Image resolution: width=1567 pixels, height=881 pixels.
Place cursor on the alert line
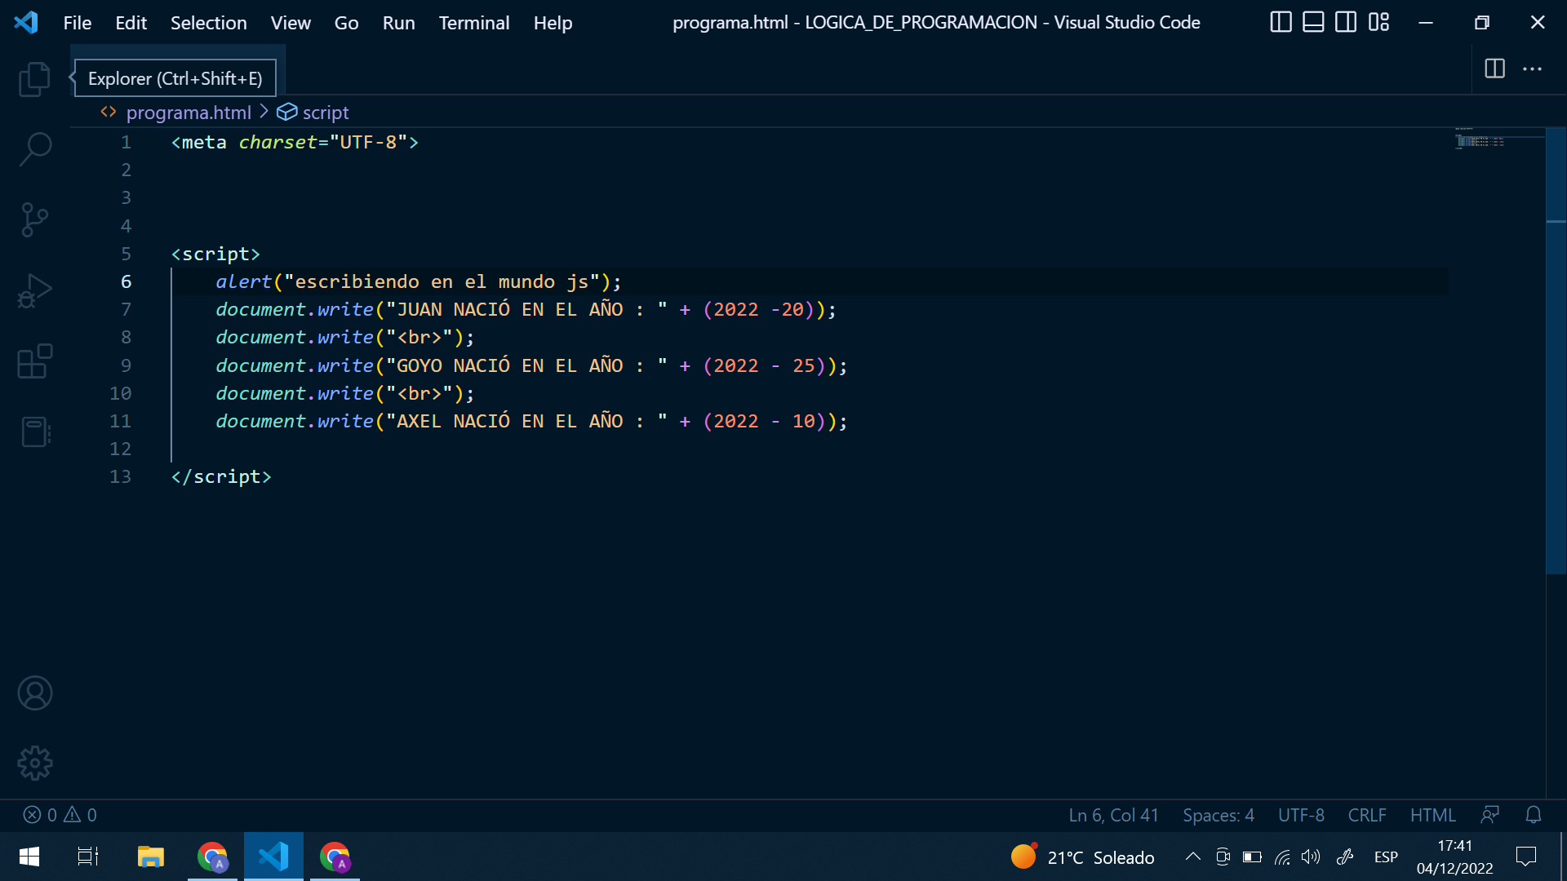coord(418,281)
